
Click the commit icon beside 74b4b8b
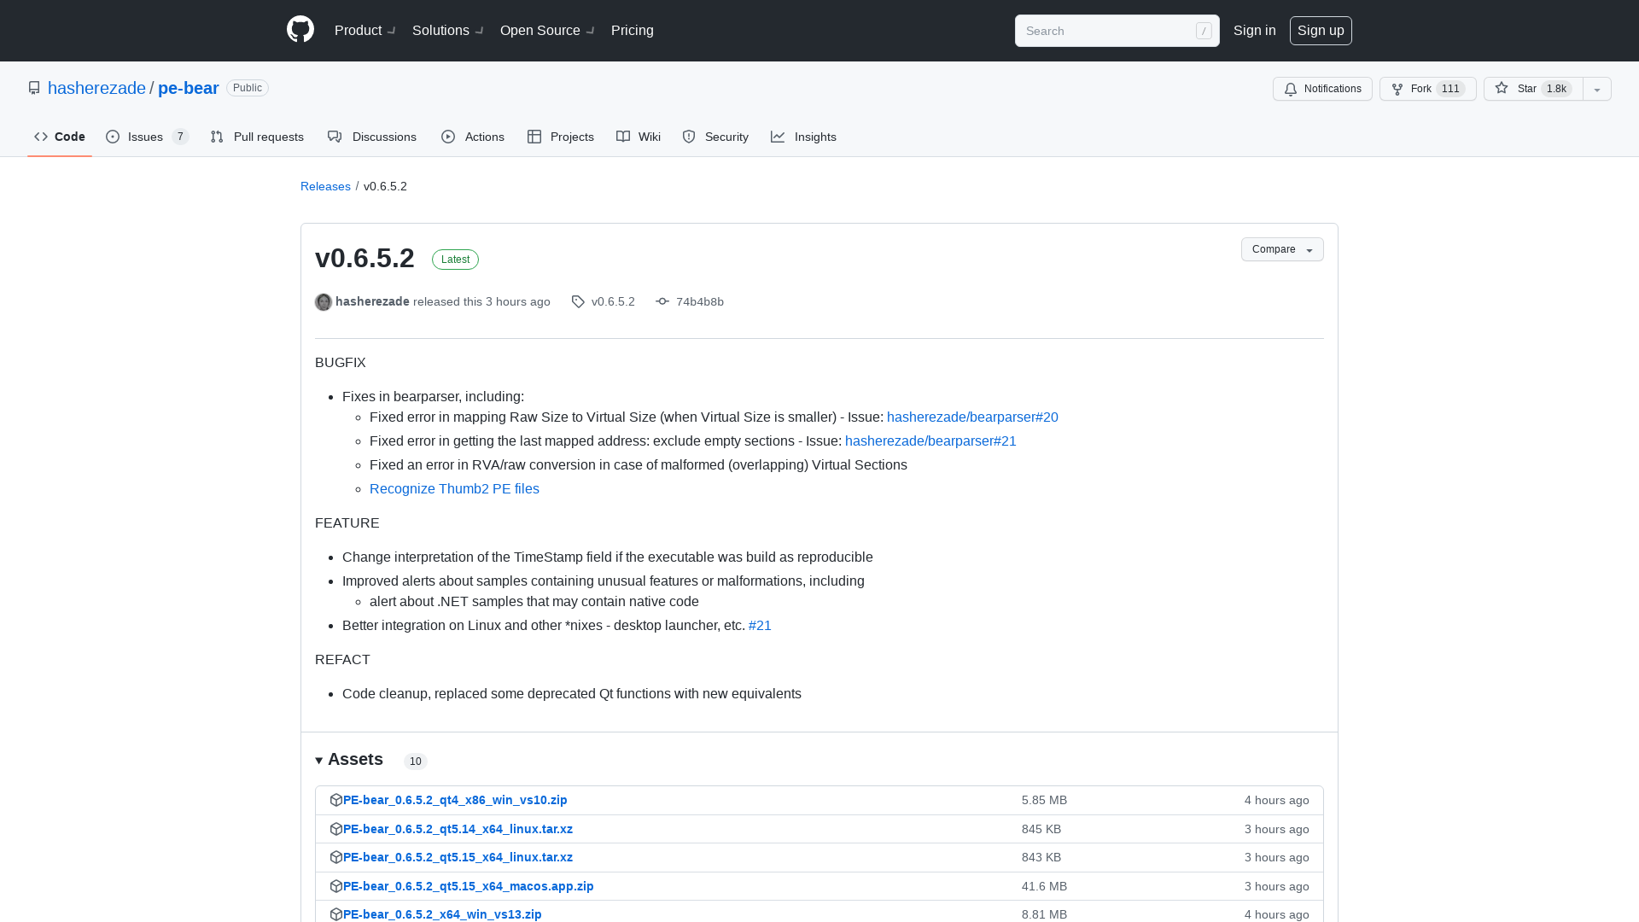point(662,301)
